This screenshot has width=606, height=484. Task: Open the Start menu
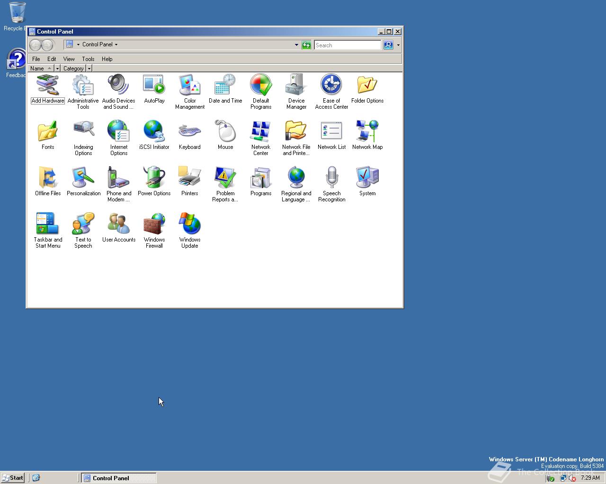coord(13,478)
